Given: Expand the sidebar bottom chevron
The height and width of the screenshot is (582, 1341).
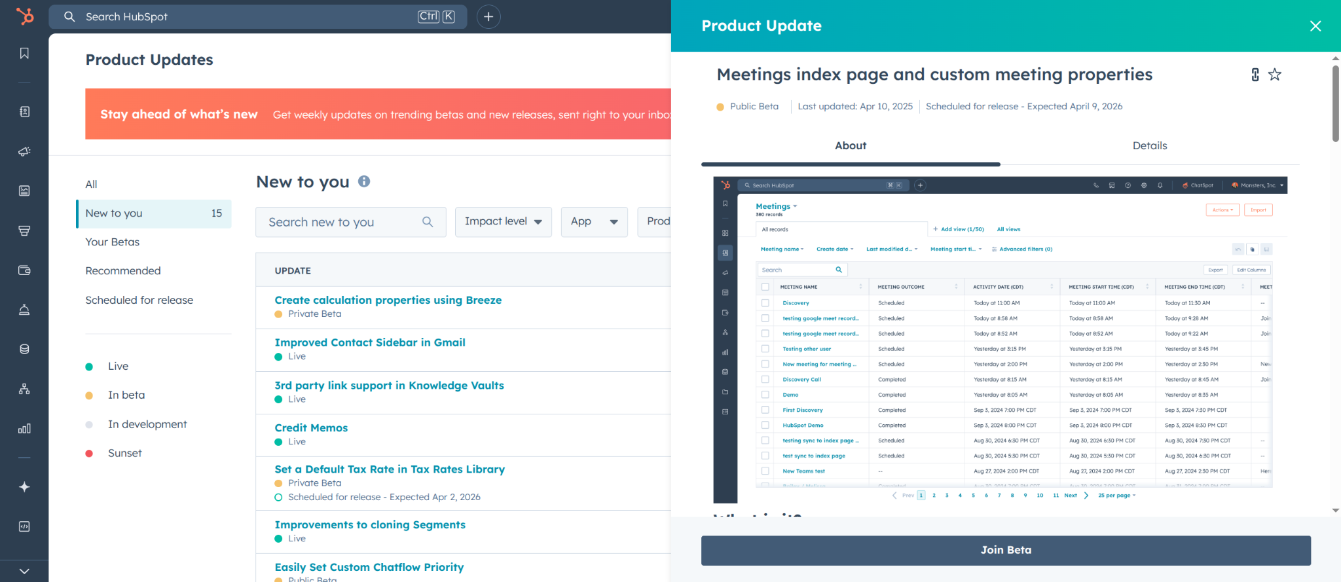Looking at the screenshot, I should point(24,571).
